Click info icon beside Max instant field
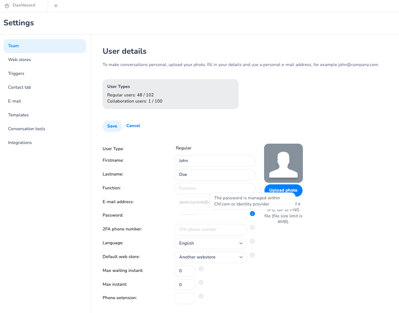 point(201,283)
